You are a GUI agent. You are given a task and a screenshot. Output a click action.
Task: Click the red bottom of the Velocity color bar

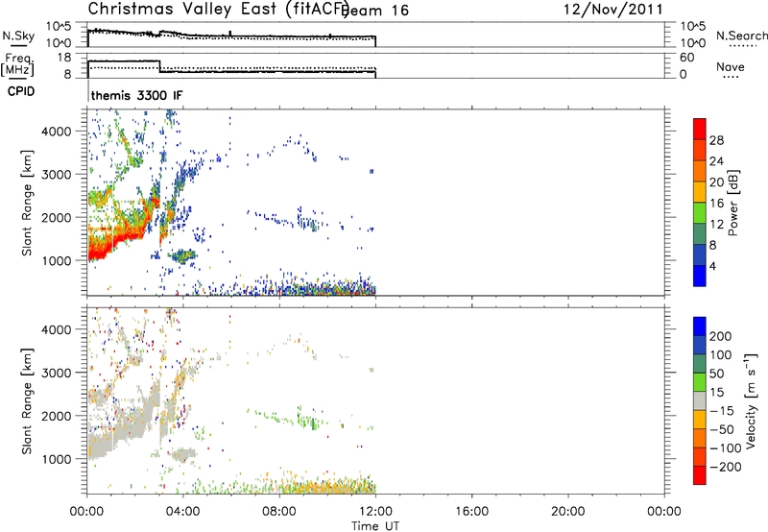(700, 477)
